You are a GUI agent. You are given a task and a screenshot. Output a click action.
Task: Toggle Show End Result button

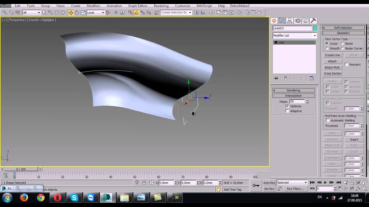click(x=285, y=78)
